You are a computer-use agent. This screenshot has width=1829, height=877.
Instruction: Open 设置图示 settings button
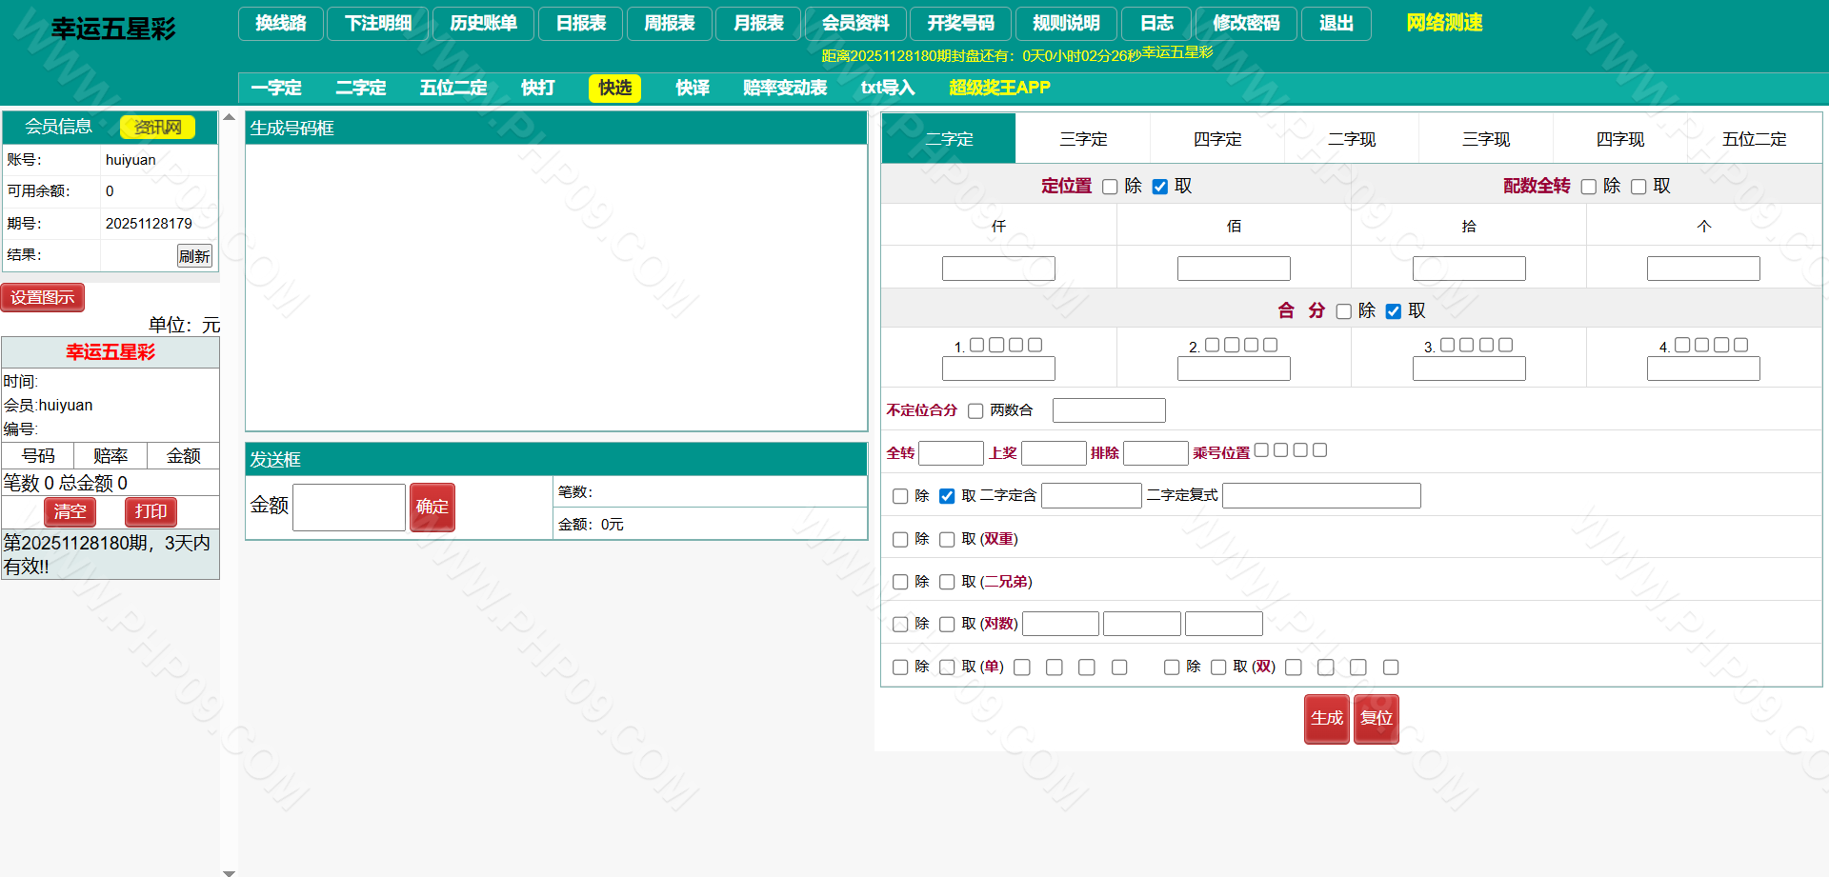[x=43, y=298]
